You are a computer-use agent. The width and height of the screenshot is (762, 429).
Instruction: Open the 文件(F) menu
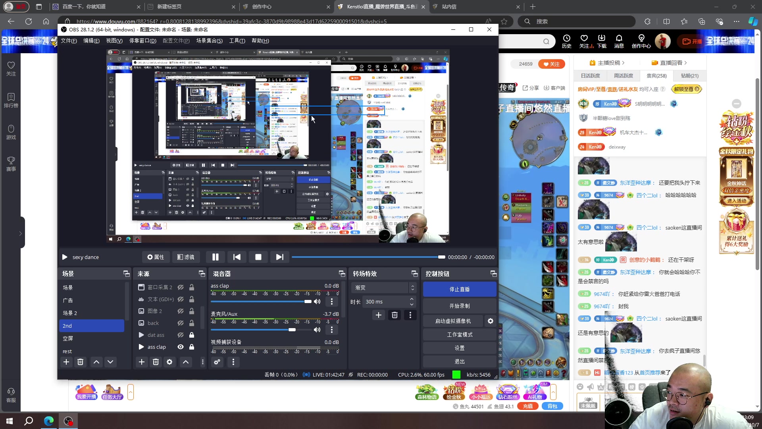click(69, 41)
